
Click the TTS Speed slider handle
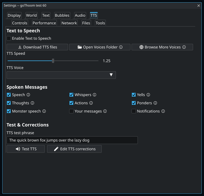point(53,61)
